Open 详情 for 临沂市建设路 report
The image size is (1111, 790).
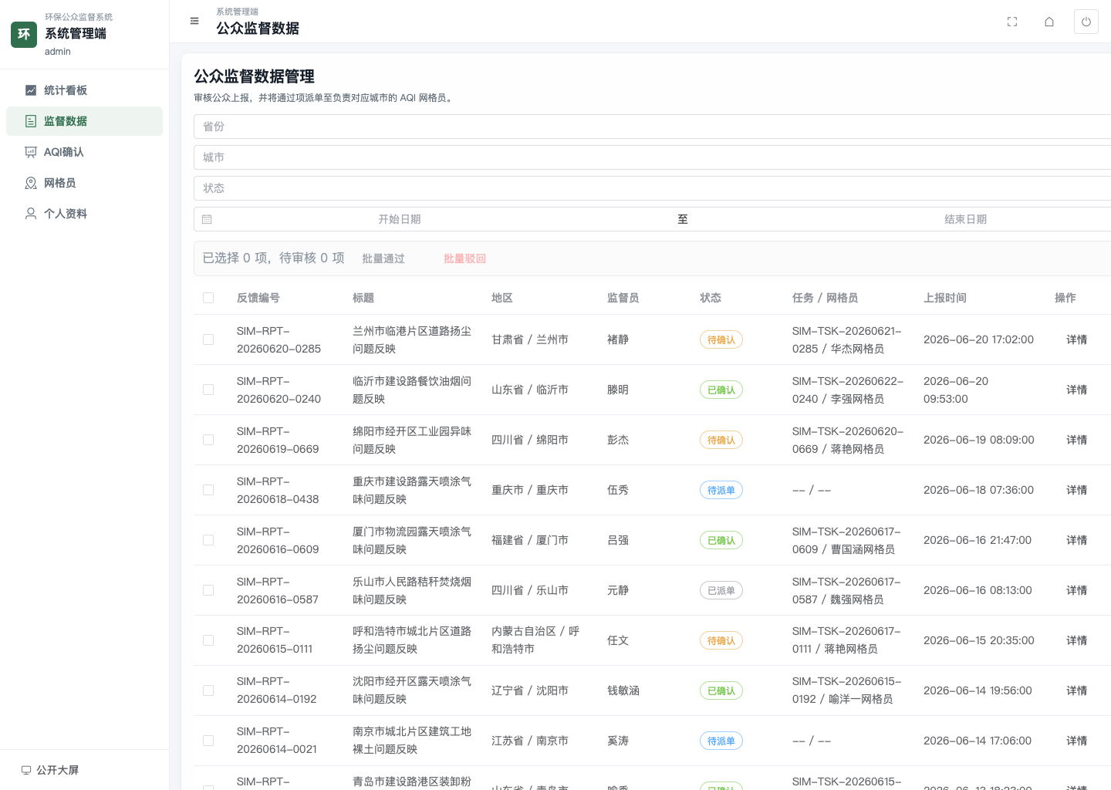pos(1076,390)
